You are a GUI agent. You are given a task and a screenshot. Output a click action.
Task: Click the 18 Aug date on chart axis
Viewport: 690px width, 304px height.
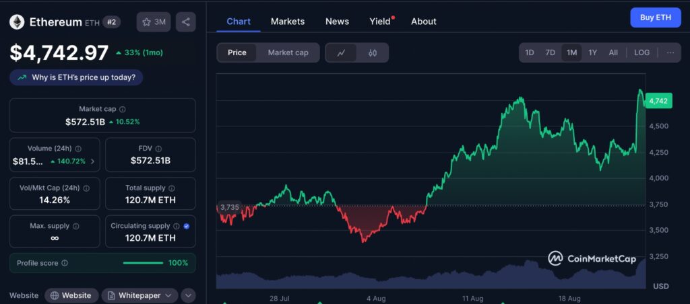click(569, 299)
